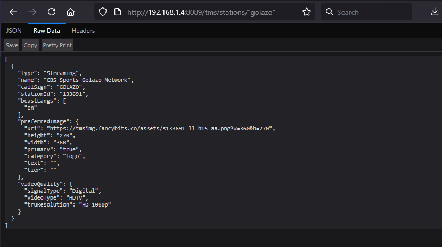Show site connection info next to shield
Image resolution: width=442 pixels, height=247 pixels.
(x=117, y=12)
